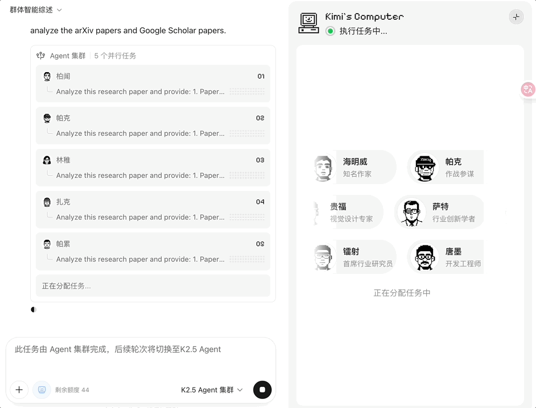This screenshot has height=408, width=536.
Task: Click 柏闻 agent avatar in task list
Action: (x=47, y=76)
